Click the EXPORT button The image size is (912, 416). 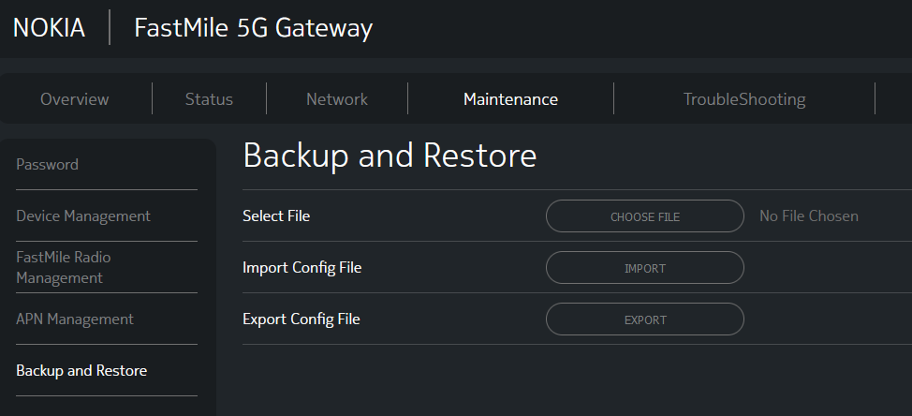point(644,319)
